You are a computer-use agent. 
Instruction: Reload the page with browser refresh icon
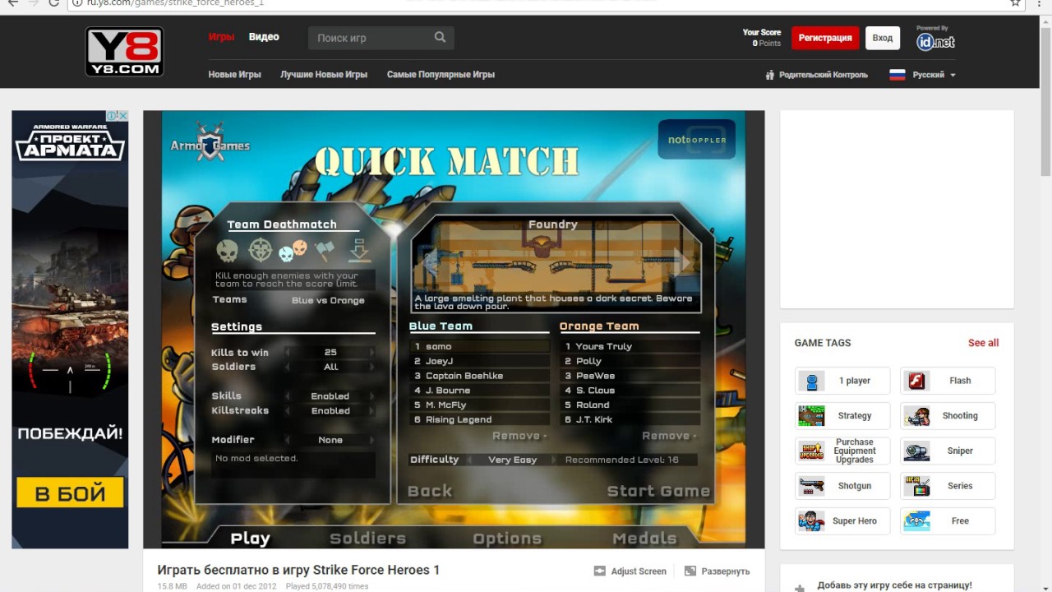coord(53,3)
